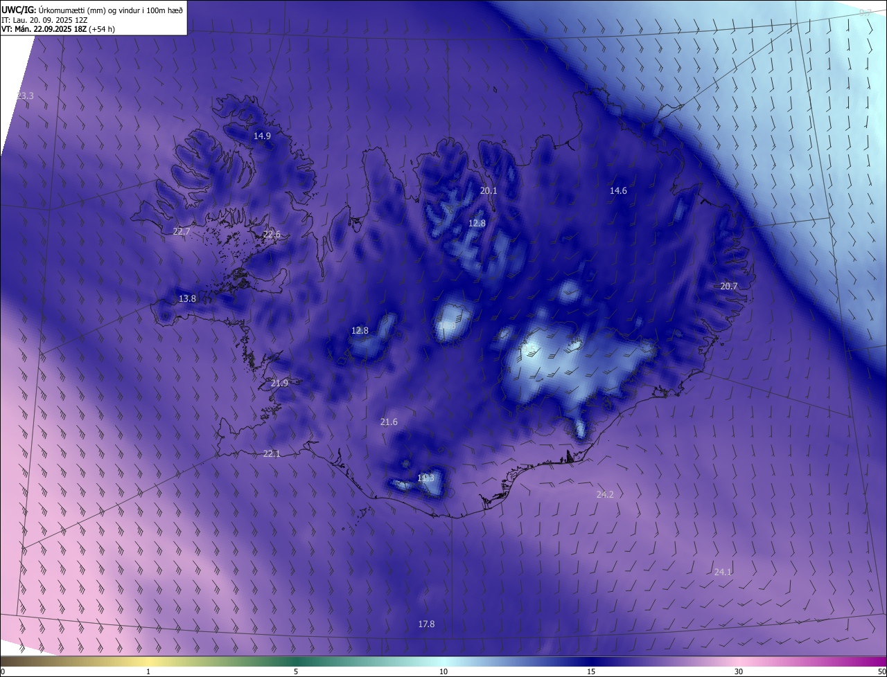Screen dimensions: 887x677
Task: Click the 21.6 value on the map
Action: pyautogui.click(x=389, y=422)
